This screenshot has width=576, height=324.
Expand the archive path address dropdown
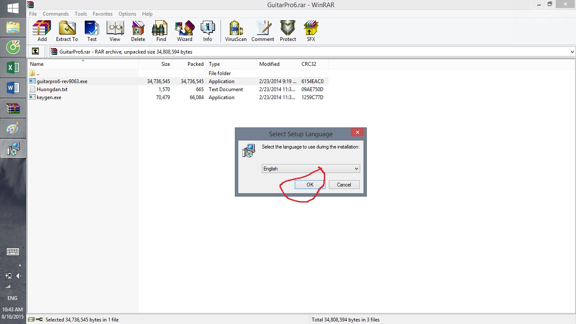(572, 51)
